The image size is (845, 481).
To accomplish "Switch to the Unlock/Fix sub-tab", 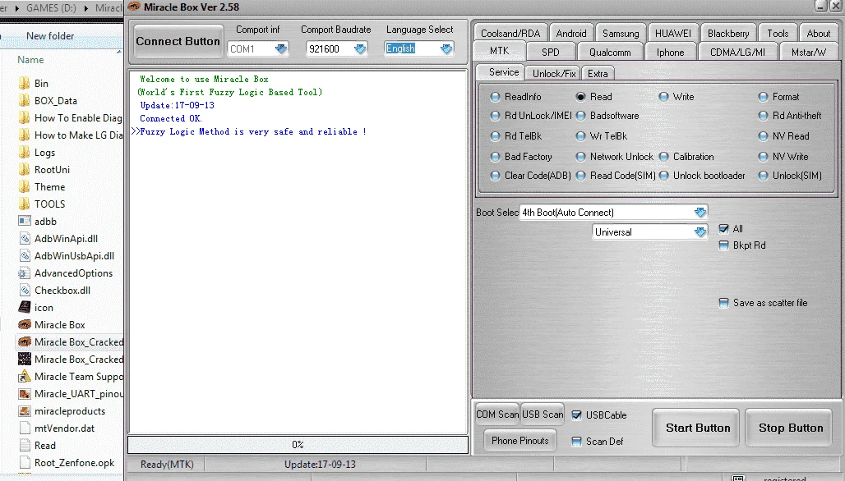I will (x=554, y=74).
